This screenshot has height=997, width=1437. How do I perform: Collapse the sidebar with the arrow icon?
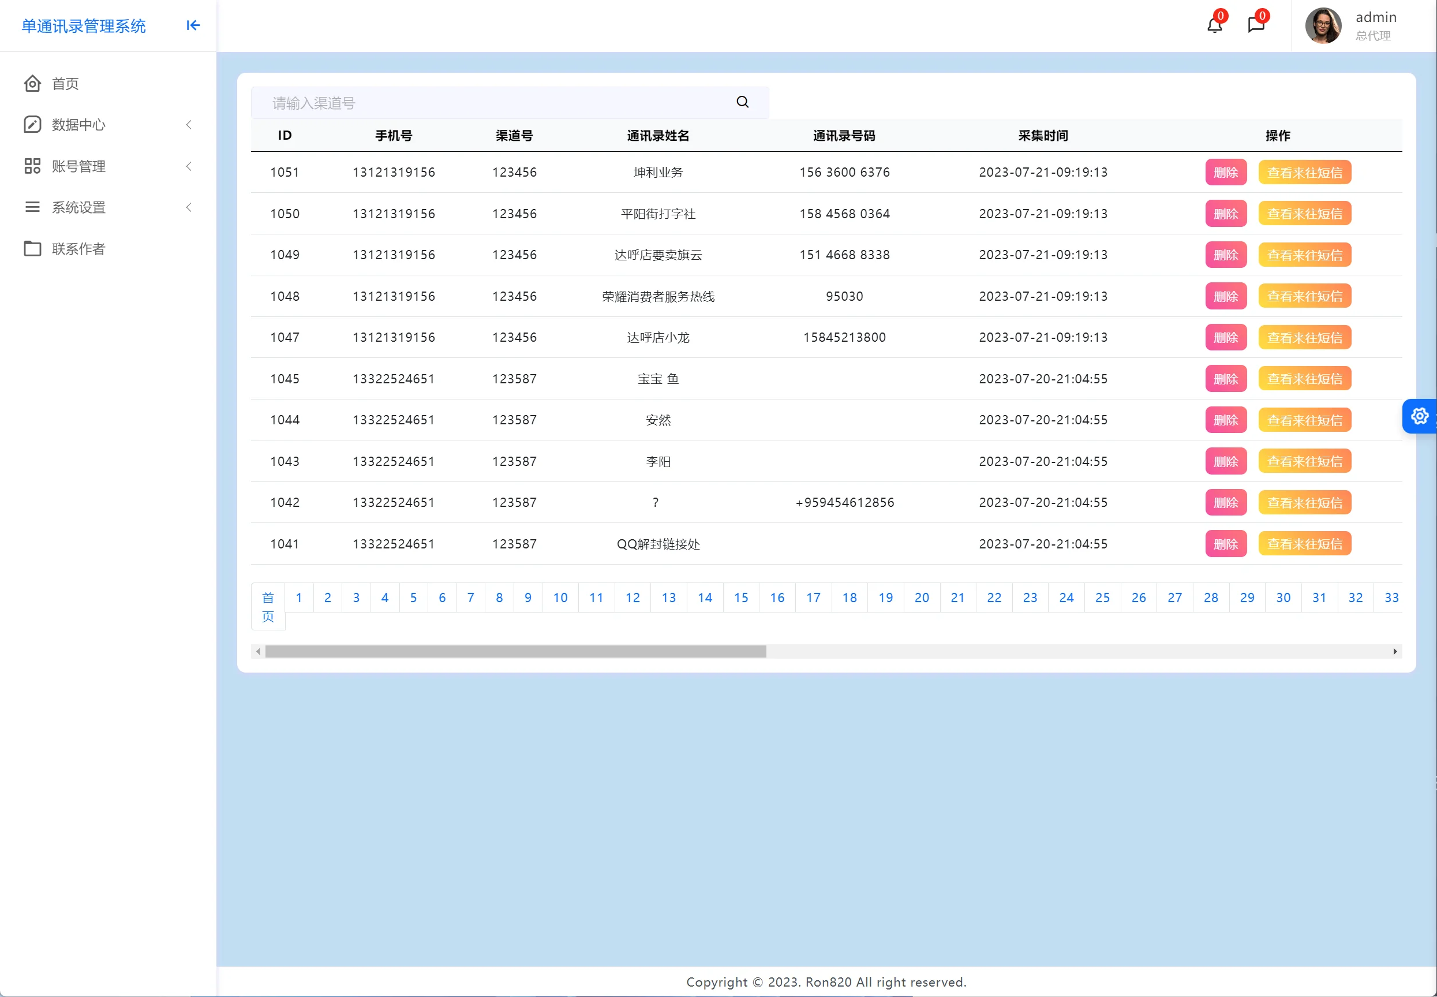coord(193,25)
